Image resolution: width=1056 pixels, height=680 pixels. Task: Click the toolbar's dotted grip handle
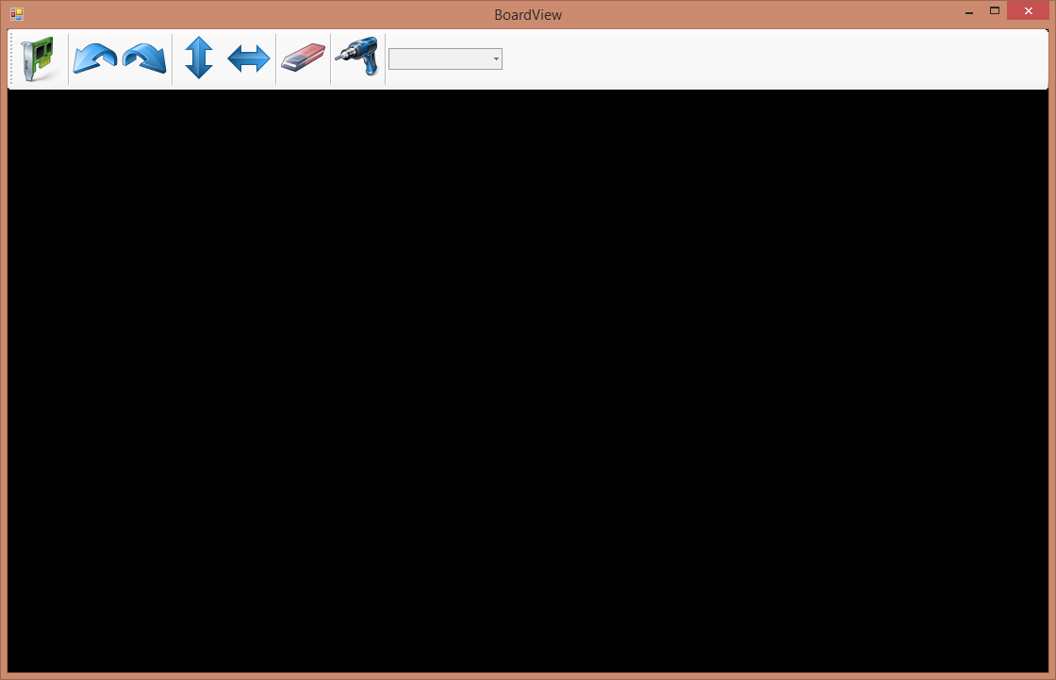point(12,58)
